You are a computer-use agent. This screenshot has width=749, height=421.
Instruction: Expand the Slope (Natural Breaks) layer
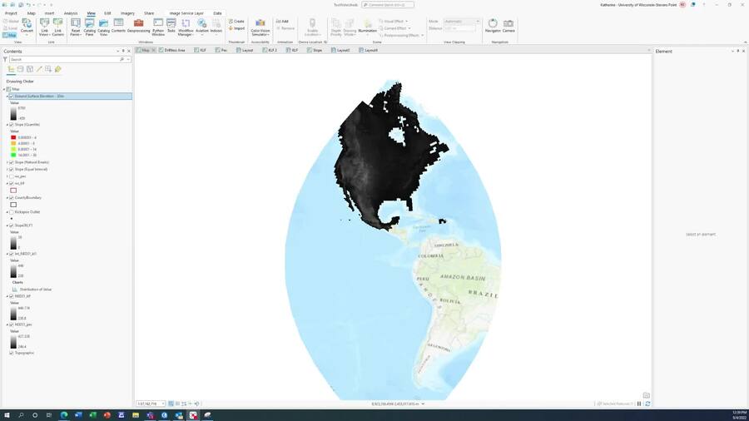[7, 162]
